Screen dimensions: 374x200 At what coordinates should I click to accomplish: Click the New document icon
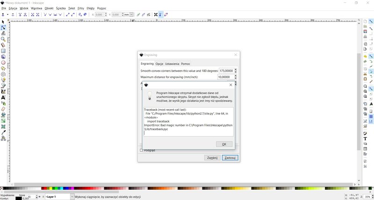pos(365,21)
